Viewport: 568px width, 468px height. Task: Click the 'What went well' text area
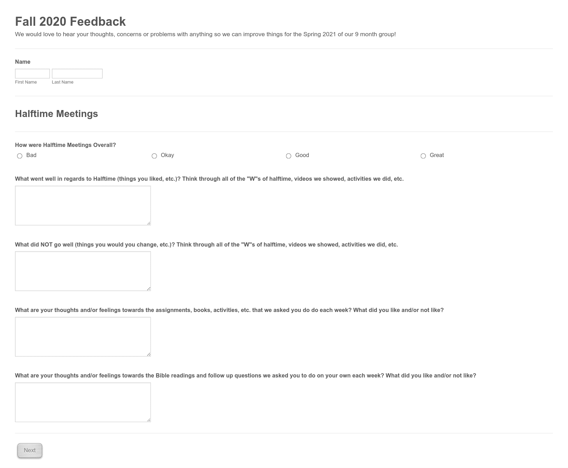[83, 205]
